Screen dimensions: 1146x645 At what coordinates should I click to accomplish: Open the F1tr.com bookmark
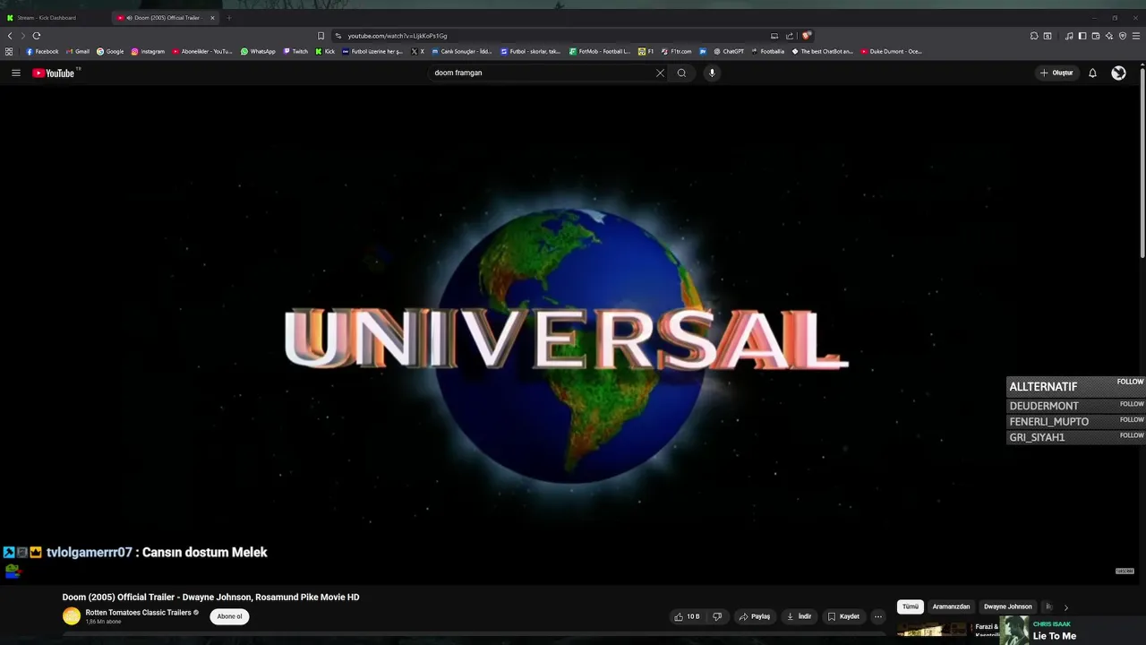pyautogui.click(x=677, y=51)
